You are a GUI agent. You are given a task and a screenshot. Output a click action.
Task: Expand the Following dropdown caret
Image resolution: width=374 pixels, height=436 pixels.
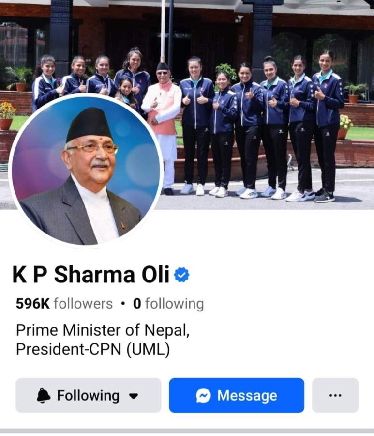tap(134, 396)
